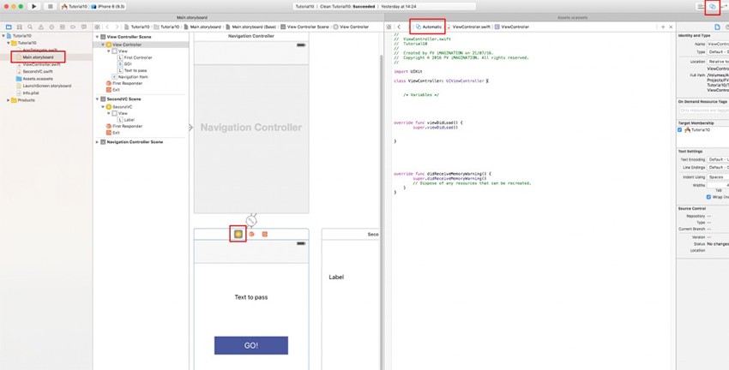Open the Project navigator tab
The height and width of the screenshot is (370, 729).
point(9,27)
